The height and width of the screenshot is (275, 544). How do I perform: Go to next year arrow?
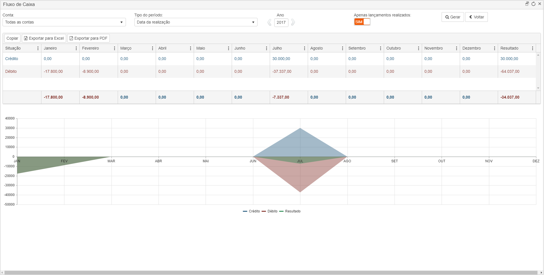[x=293, y=22]
